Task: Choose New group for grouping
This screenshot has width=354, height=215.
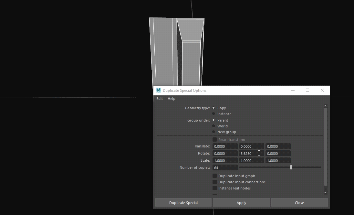Action: pyautogui.click(x=213, y=132)
